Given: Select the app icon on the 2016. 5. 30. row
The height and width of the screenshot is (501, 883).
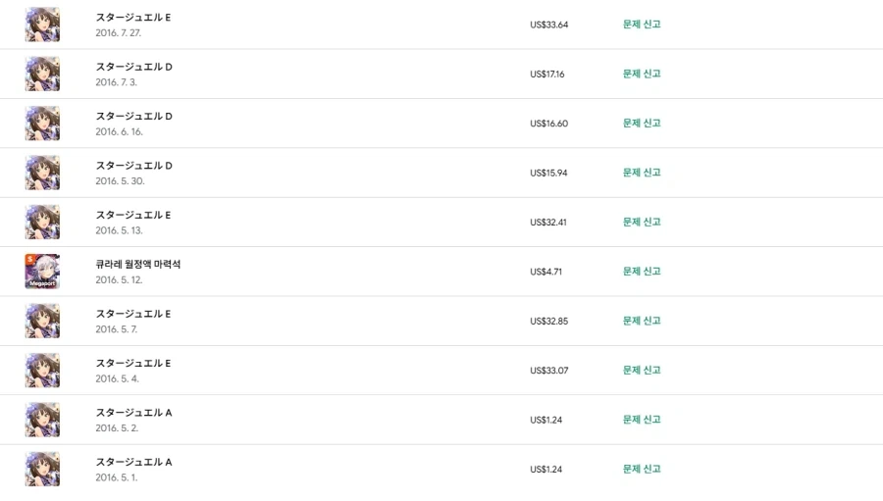Looking at the screenshot, I should pos(42,173).
